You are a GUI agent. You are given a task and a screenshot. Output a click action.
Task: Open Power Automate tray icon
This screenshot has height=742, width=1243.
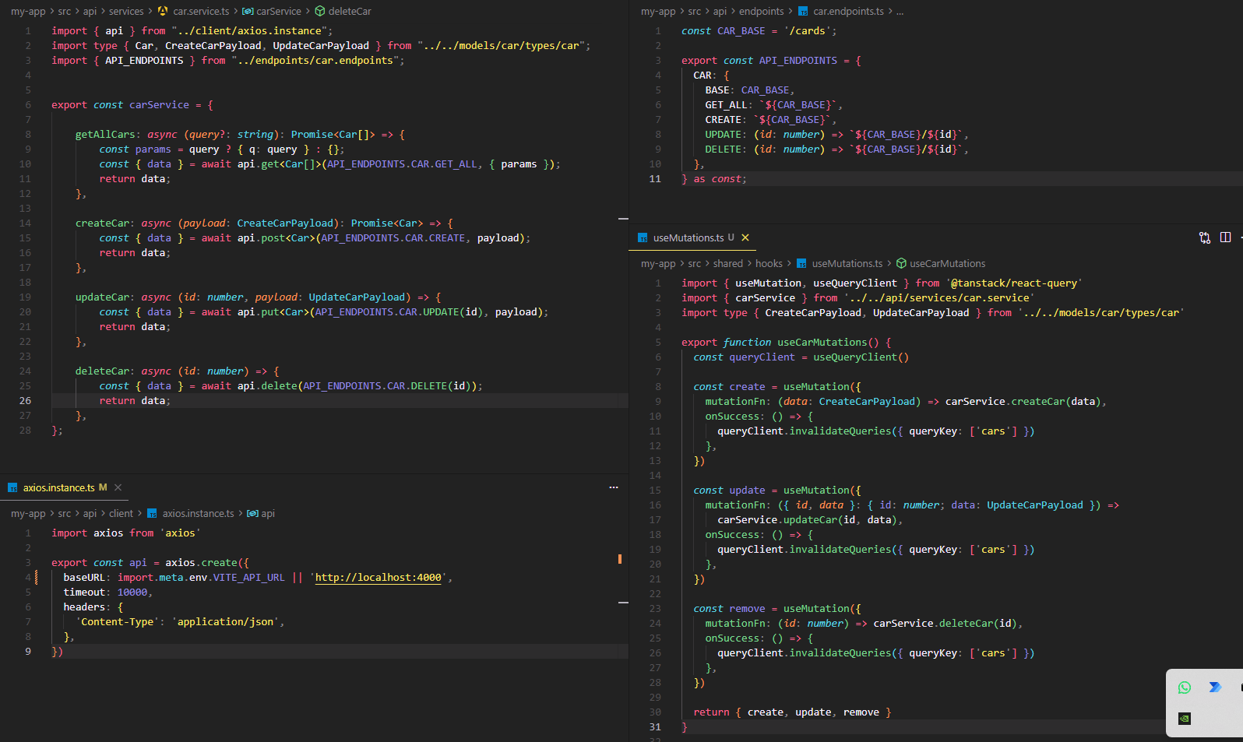pyautogui.click(x=1215, y=687)
